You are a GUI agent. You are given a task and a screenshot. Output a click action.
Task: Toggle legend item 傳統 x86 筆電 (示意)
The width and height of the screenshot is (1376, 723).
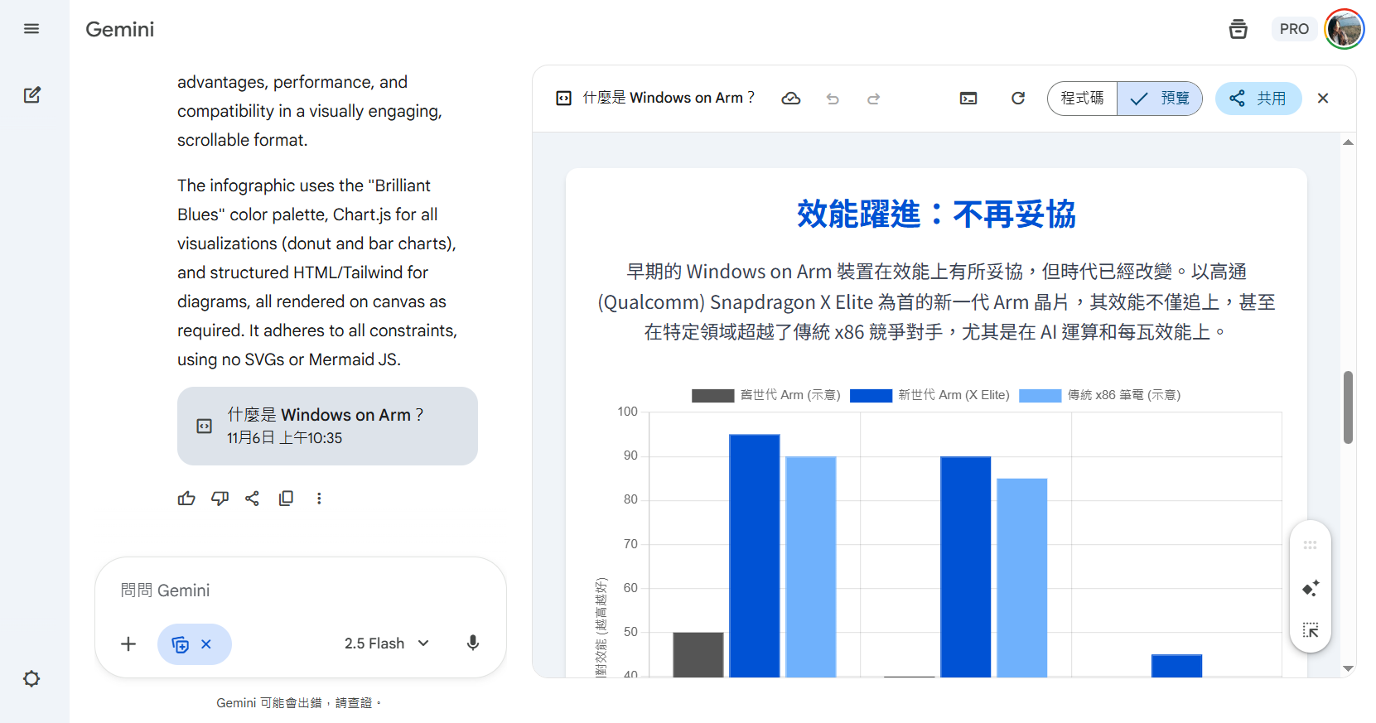tap(1100, 395)
